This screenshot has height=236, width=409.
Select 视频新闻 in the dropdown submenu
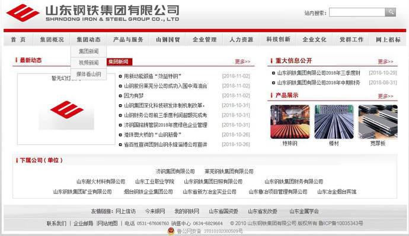89,63
